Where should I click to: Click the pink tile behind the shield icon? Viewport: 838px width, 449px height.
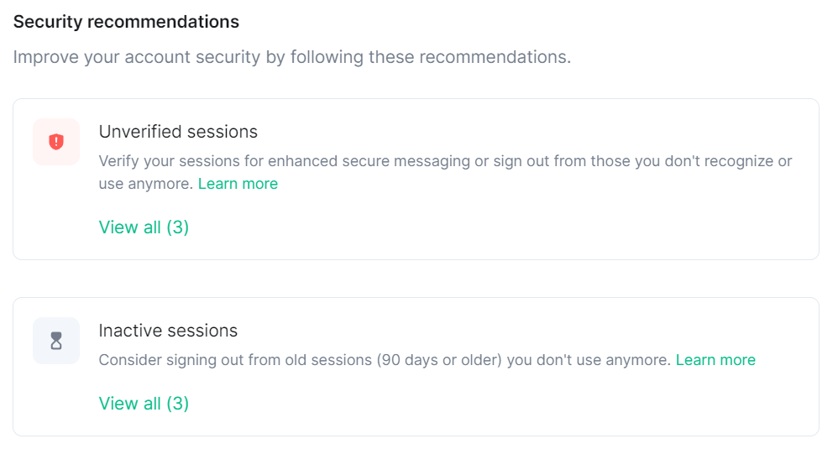[x=56, y=142]
